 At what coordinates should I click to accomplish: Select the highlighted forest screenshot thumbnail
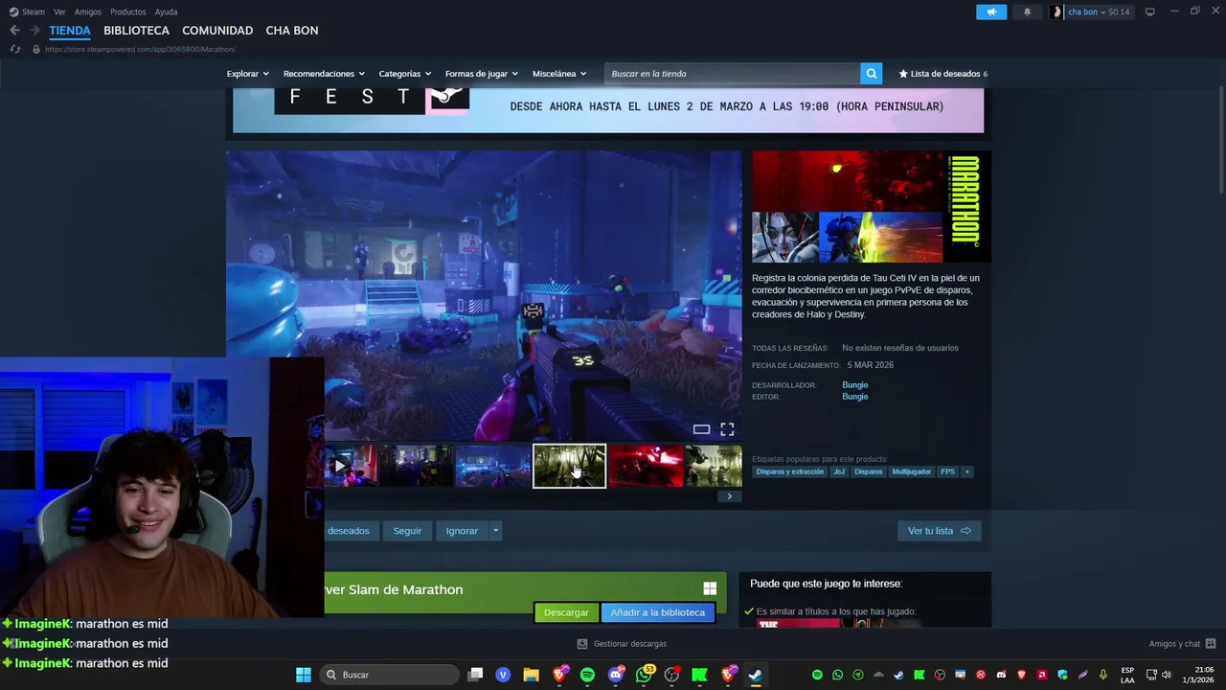pos(569,466)
